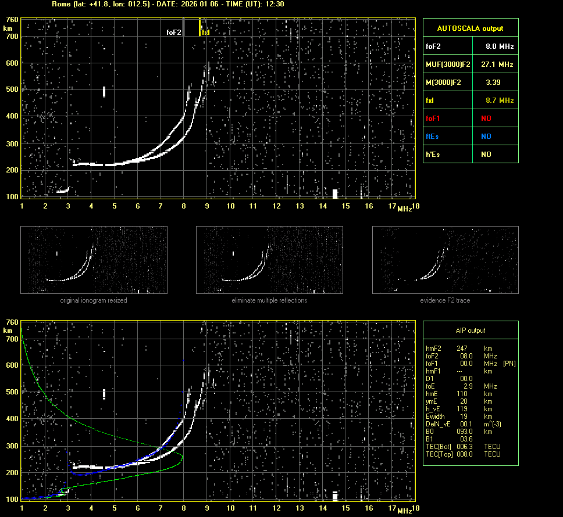Select the h'Es row in AUTOSCALA table

tap(470, 155)
